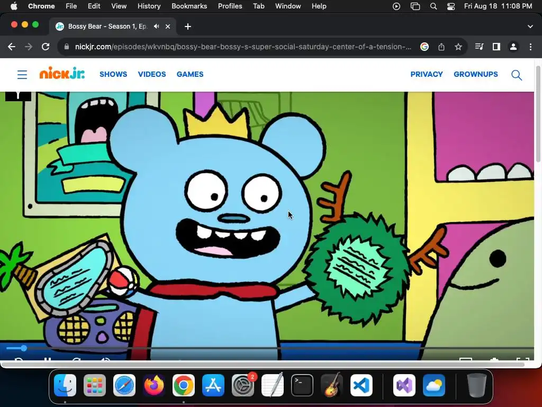Open the GROWNUPS link
Image resolution: width=542 pixels, height=407 pixels.
[x=476, y=74]
